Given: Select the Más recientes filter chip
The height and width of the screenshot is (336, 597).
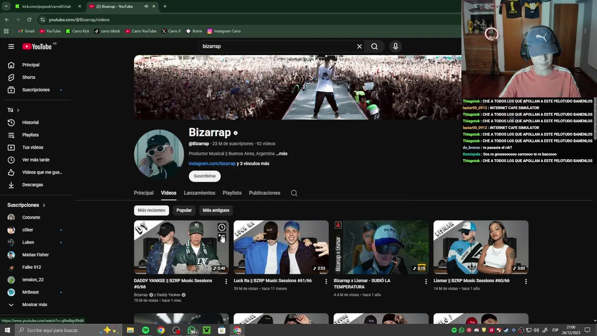Looking at the screenshot, I should coord(152,210).
